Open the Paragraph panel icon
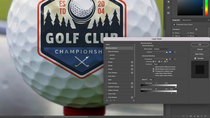Image resolution: width=210 pixels, height=118 pixels. (168, 2)
